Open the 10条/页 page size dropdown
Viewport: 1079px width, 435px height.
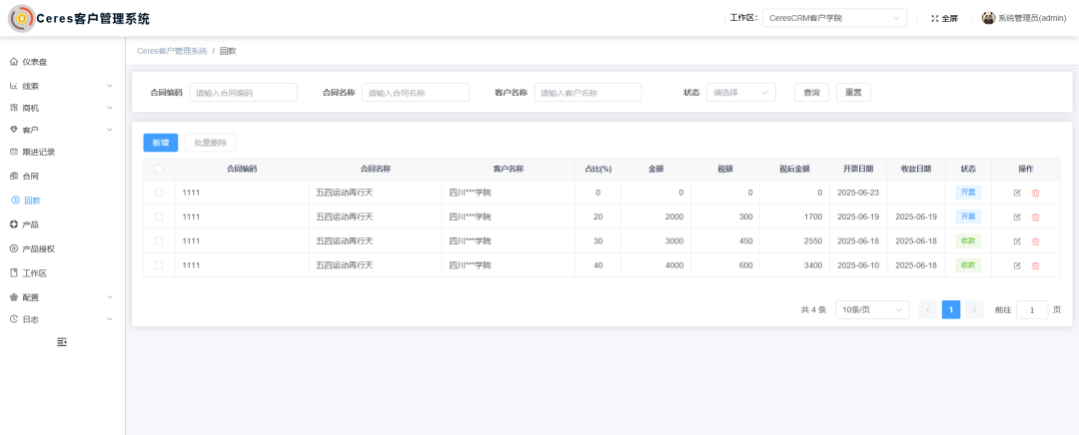click(871, 309)
